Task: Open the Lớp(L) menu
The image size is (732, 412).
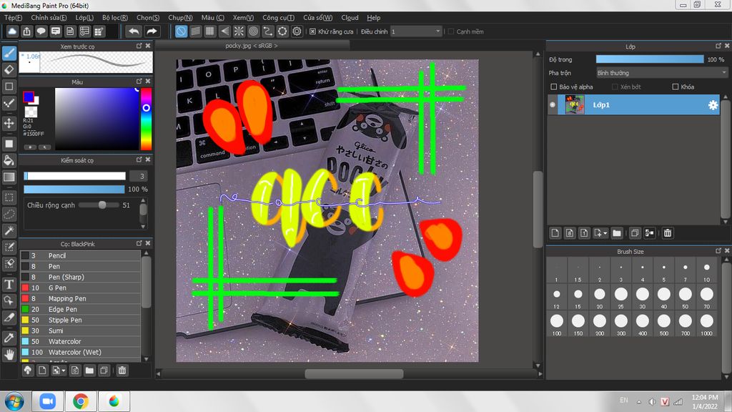Action: pos(84,17)
